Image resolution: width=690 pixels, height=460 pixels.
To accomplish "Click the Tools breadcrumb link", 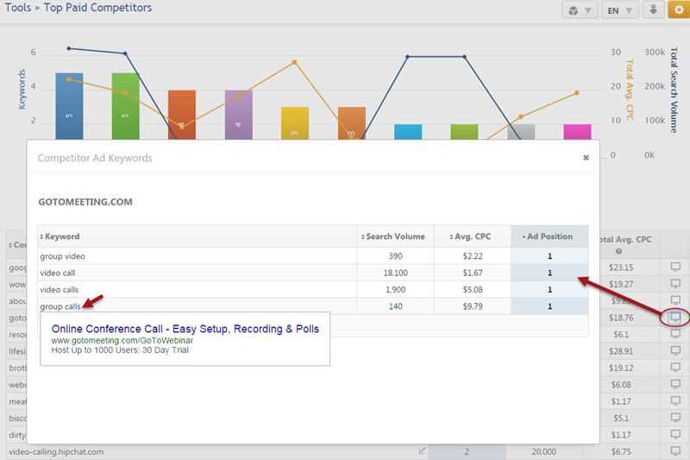I will point(18,8).
